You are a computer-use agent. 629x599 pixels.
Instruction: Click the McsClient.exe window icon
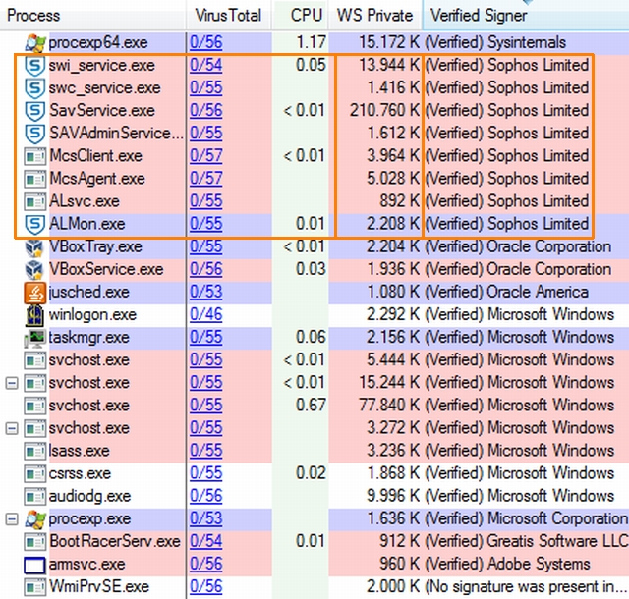click(x=35, y=156)
